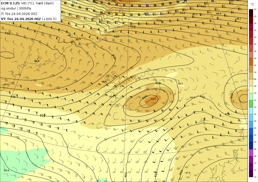Select the pale cyan swatch between -54 and -56
258x182 pixels.
pyautogui.click(x=251, y=111)
